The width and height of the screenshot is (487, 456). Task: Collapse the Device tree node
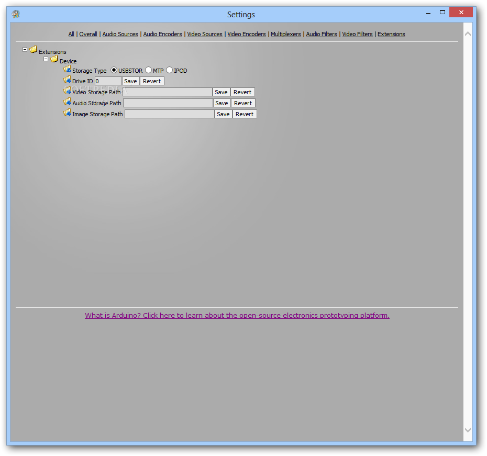pyautogui.click(x=46, y=59)
